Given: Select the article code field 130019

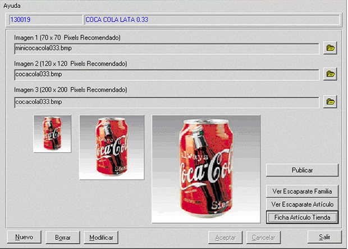Looking at the screenshot, I should coord(45,20).
